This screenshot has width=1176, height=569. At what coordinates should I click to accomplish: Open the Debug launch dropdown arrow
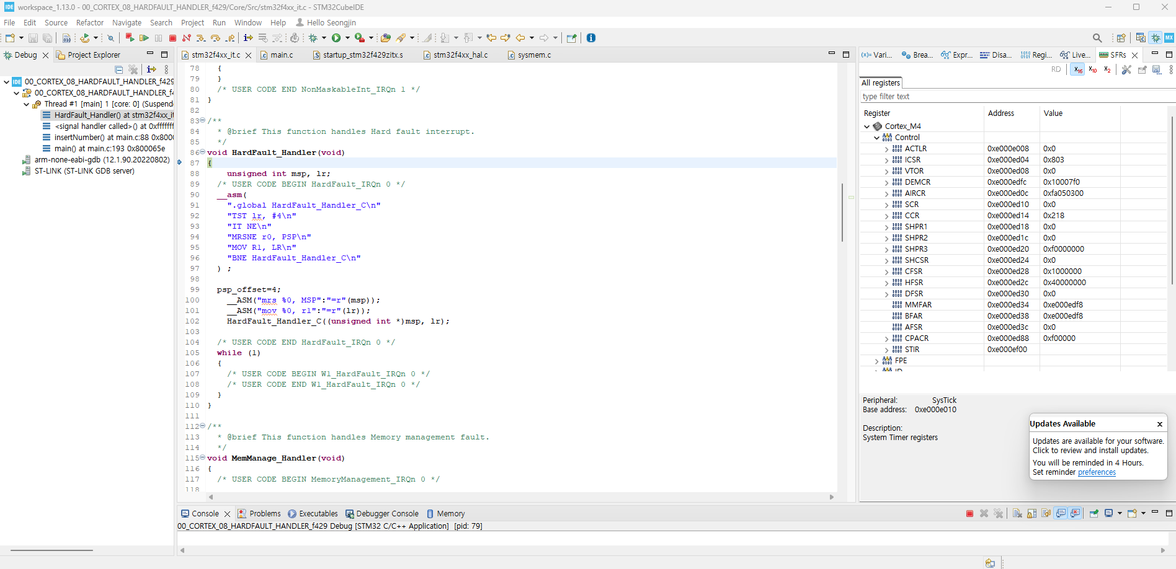pyautogui.click(x=324, y=38)
